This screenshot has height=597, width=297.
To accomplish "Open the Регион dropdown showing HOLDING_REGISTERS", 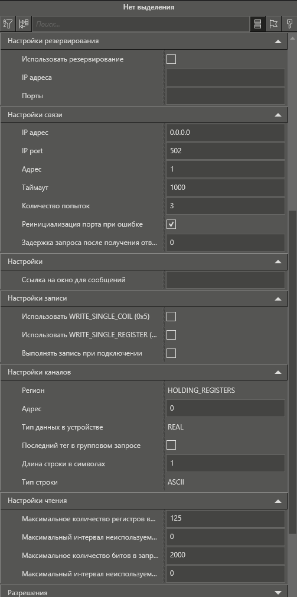I will click(x=226, y=391).
